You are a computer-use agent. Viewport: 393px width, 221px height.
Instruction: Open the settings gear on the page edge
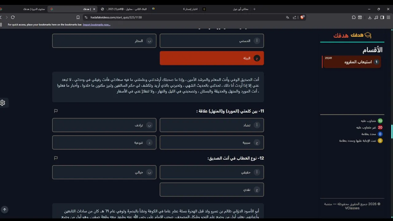2,103
